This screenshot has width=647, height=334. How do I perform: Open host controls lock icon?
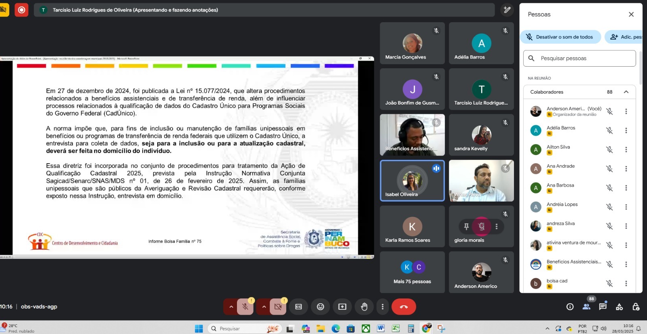point(636,307)
